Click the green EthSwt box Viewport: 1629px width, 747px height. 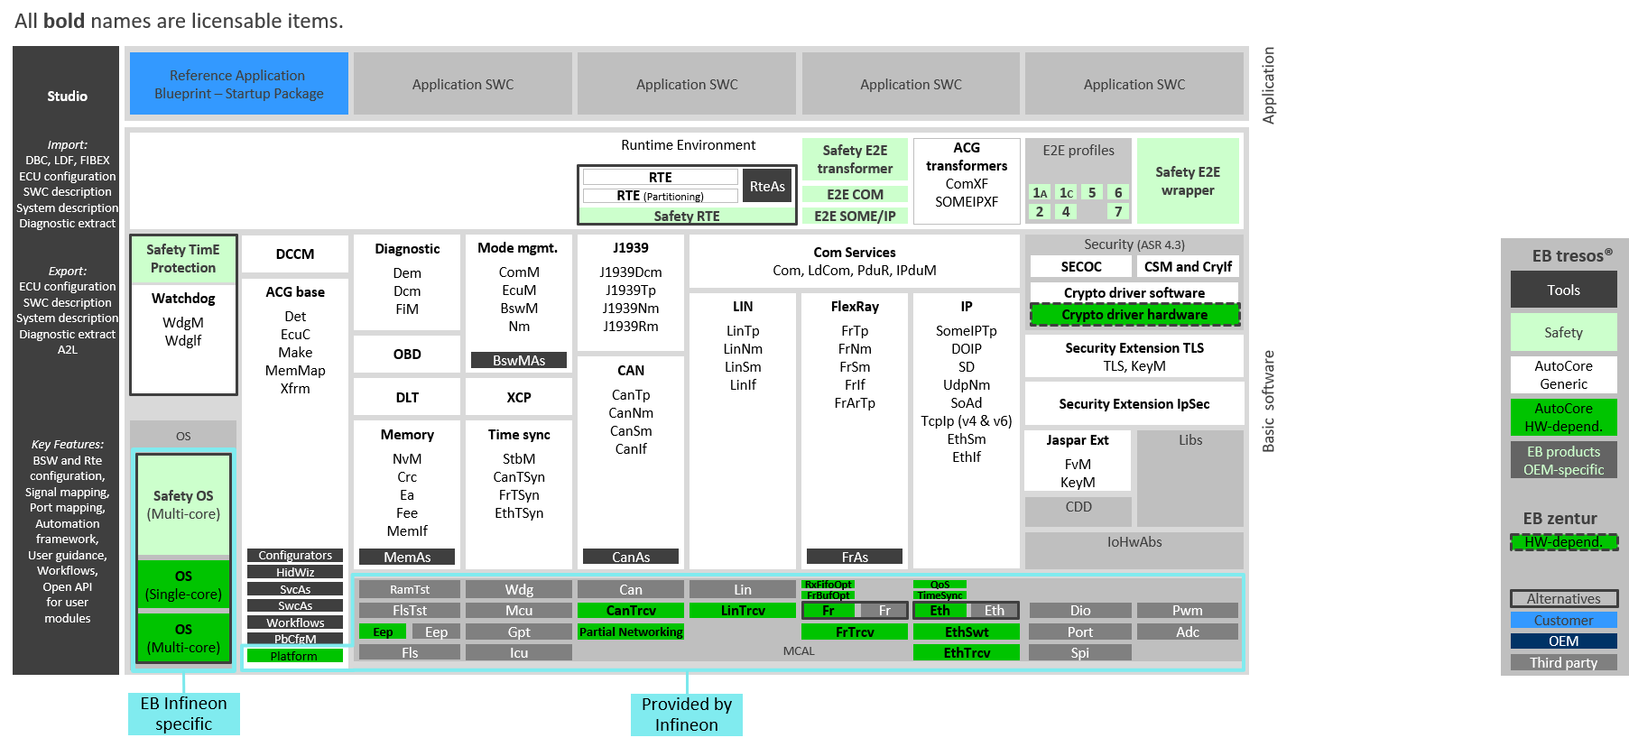click(x=967, y=632)
